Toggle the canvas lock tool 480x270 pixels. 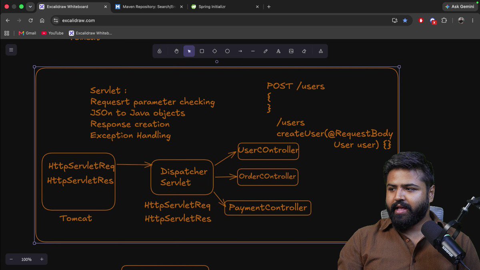tap(160, 51)
